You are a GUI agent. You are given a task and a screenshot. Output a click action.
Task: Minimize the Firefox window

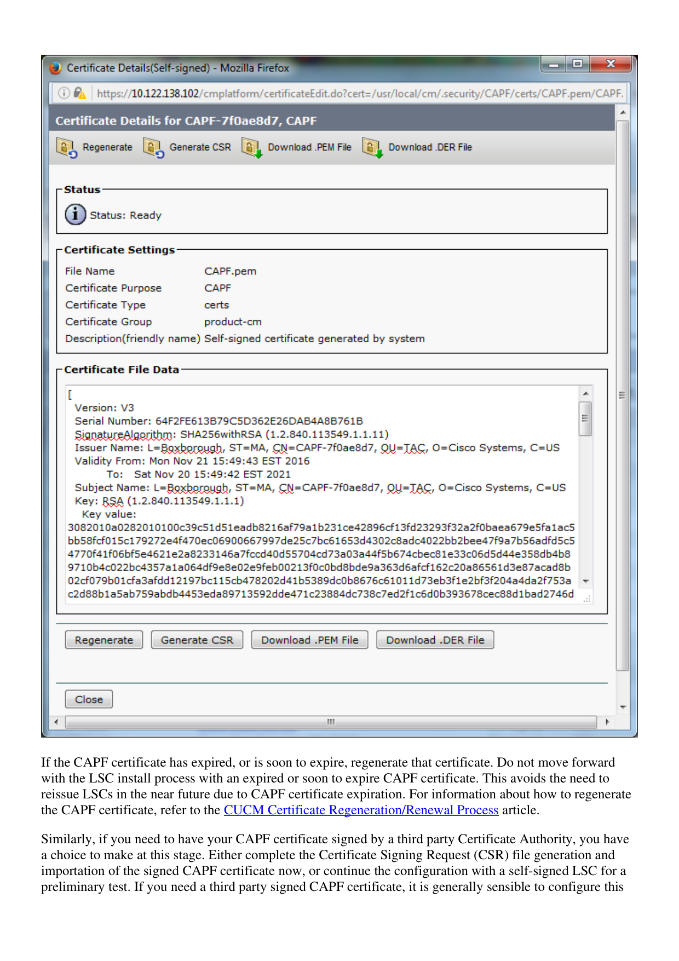pos(554,64)
